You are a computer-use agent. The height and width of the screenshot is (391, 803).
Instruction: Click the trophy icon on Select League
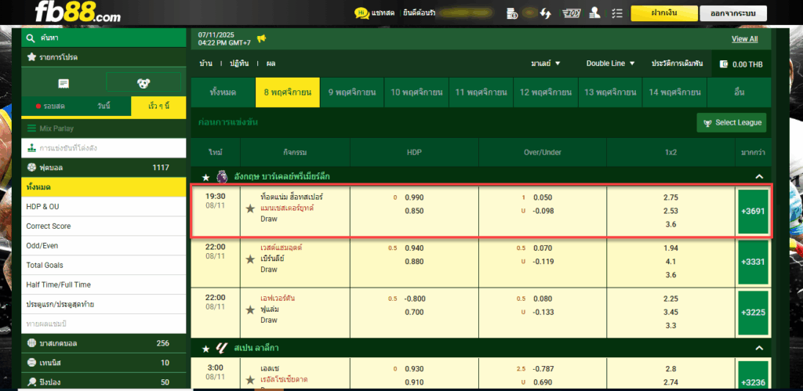coord(707,123)
